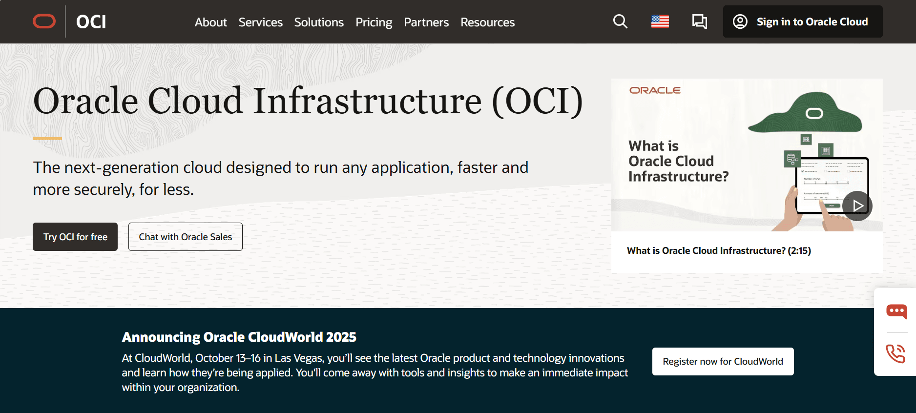Image resolution: width=916 pixels, height=413 pixels.
Task: Open the What is Oracle Cloud Infrastructure video thumbnail
Action: tap(747, 155)
